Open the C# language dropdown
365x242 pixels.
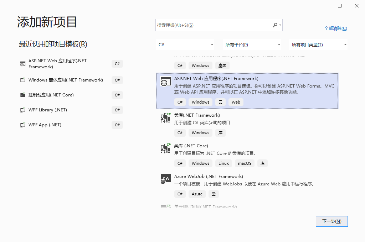[185, 44]
